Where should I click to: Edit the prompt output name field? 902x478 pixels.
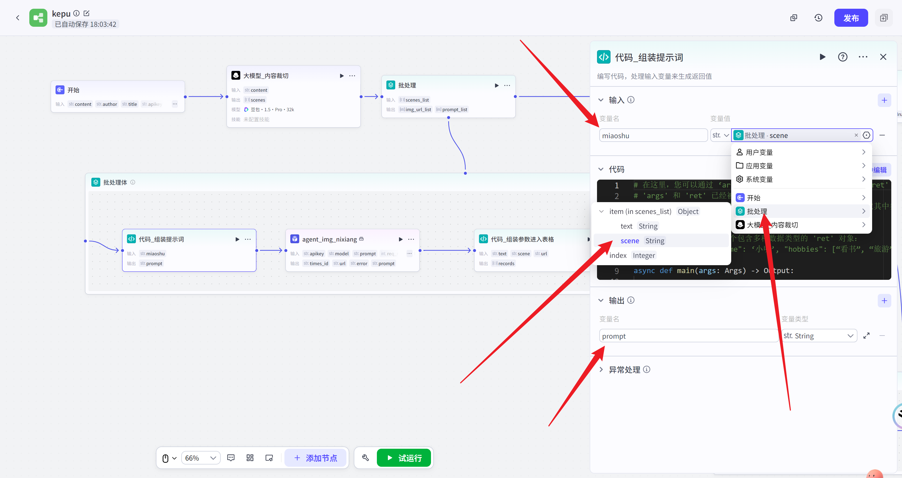pos(688,336)
